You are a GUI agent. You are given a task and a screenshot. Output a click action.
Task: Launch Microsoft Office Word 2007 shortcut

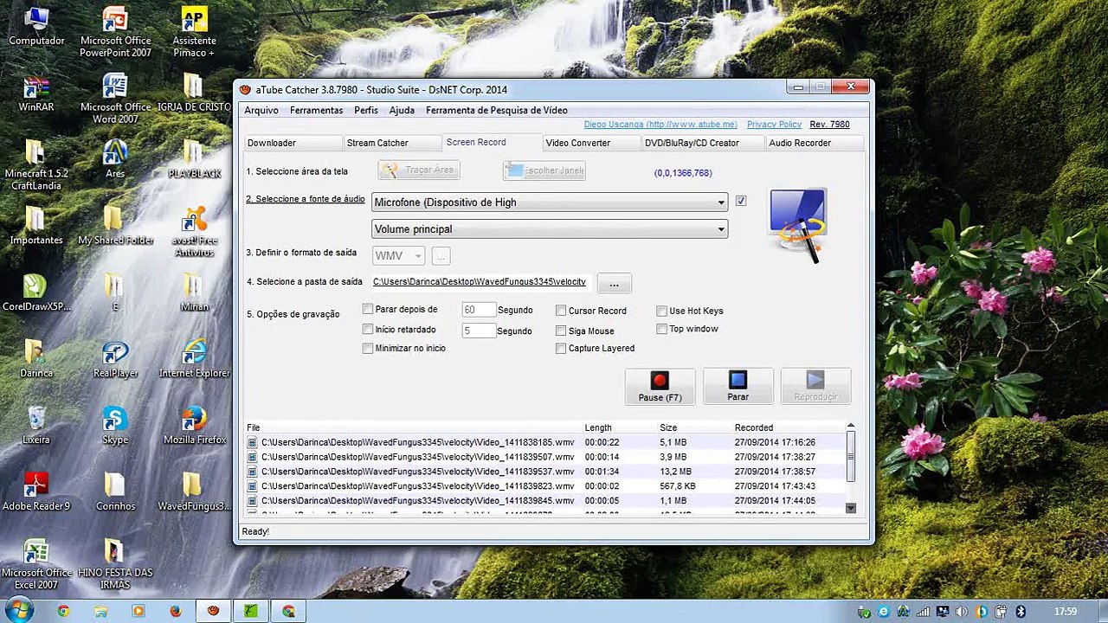[x=115, y=99]
